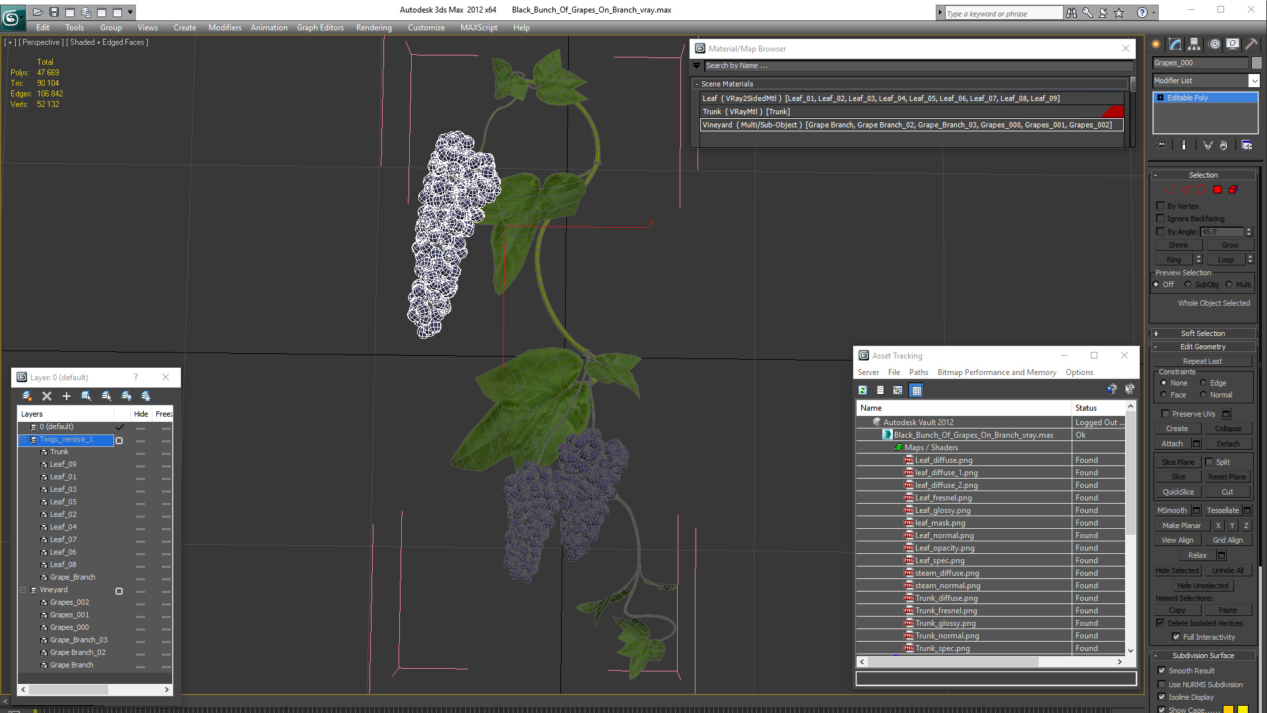Refresh Asset Tracking list icon
The height and width of the screenshot is (713, 1267).
pos(862,390)
